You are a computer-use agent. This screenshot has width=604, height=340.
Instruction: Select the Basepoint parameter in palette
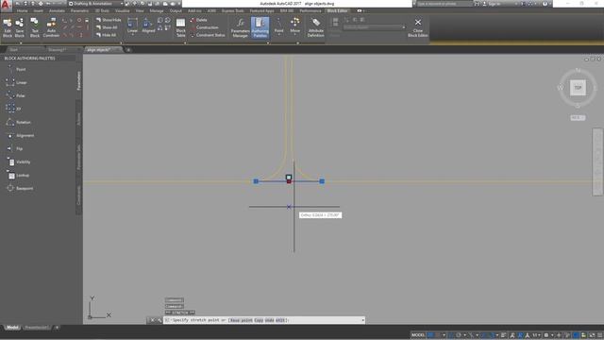click(x=20, y=189)
